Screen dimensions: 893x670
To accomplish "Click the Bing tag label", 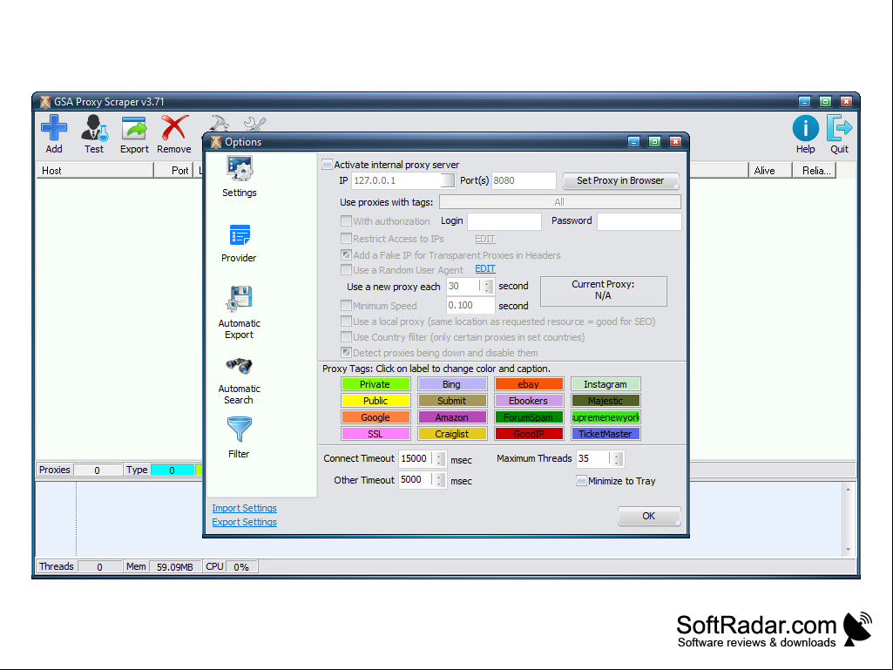I will pos(452,384).
